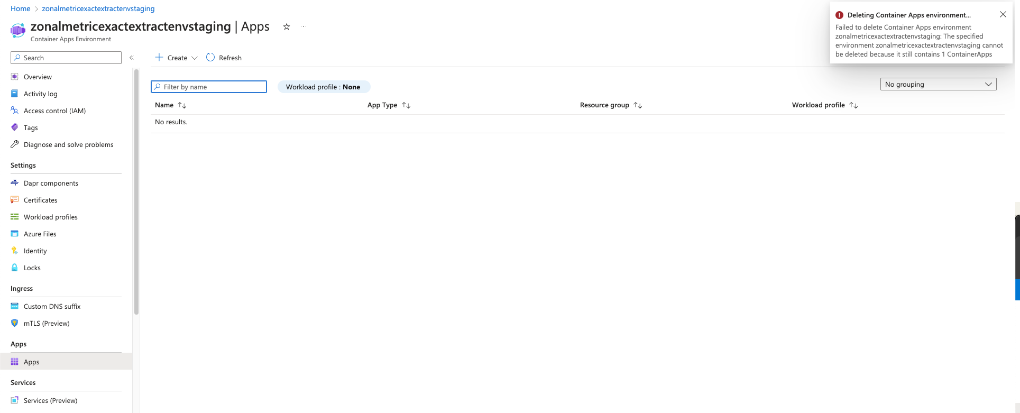Screen dimensions: 1020x413
Task: Collapse the sidebar with the double chevron
Action: point(132,58)
